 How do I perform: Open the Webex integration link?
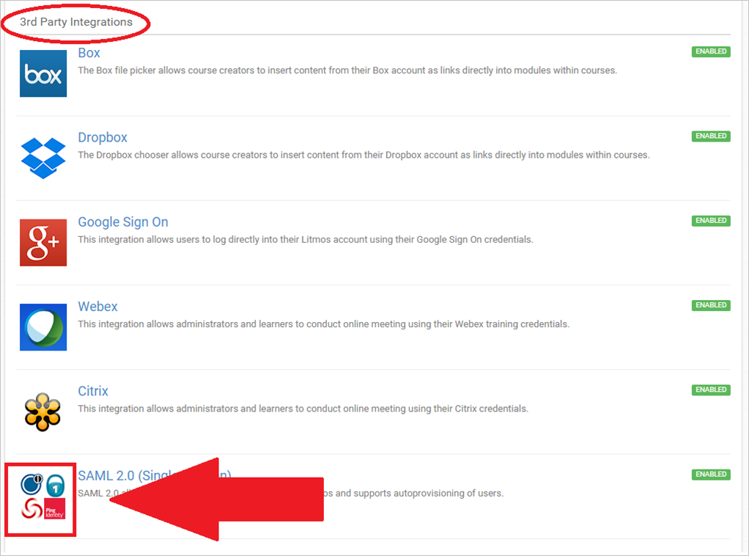click(x=97, y=307)
